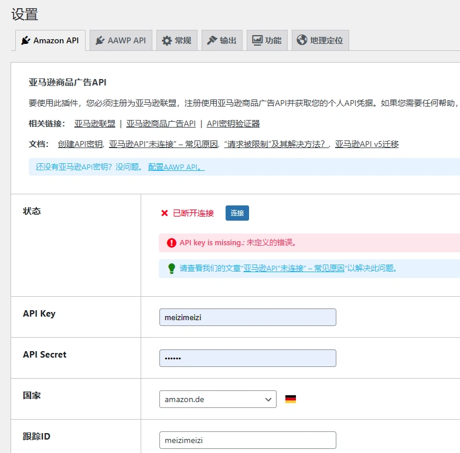
Task: Click the 还没有亚马逊API密钥 notice text
Action: point(89,167)
